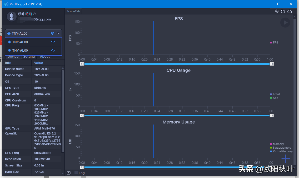Select the SceneTab tab
The height and width of the screenshot is (178, 299).
pyautogui.click(x=73, y=11)
